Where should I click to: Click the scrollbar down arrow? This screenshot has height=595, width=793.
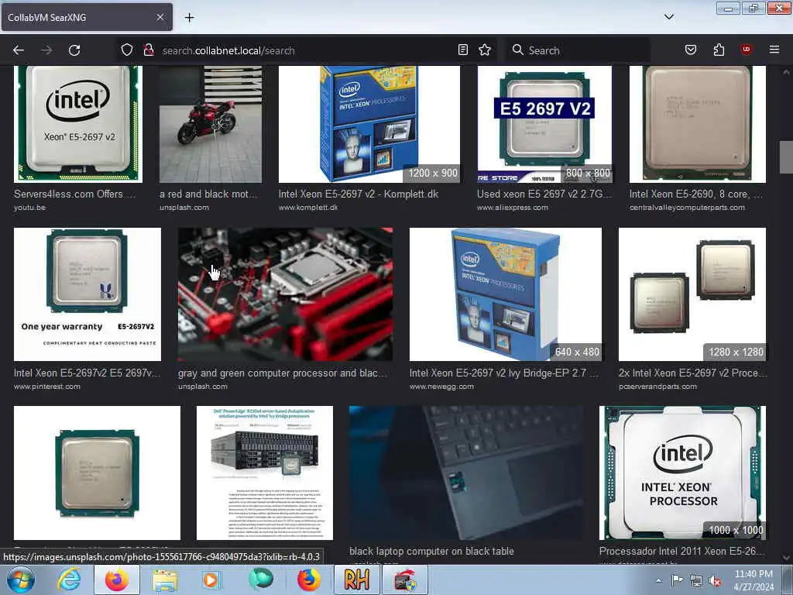pos(786,558)
